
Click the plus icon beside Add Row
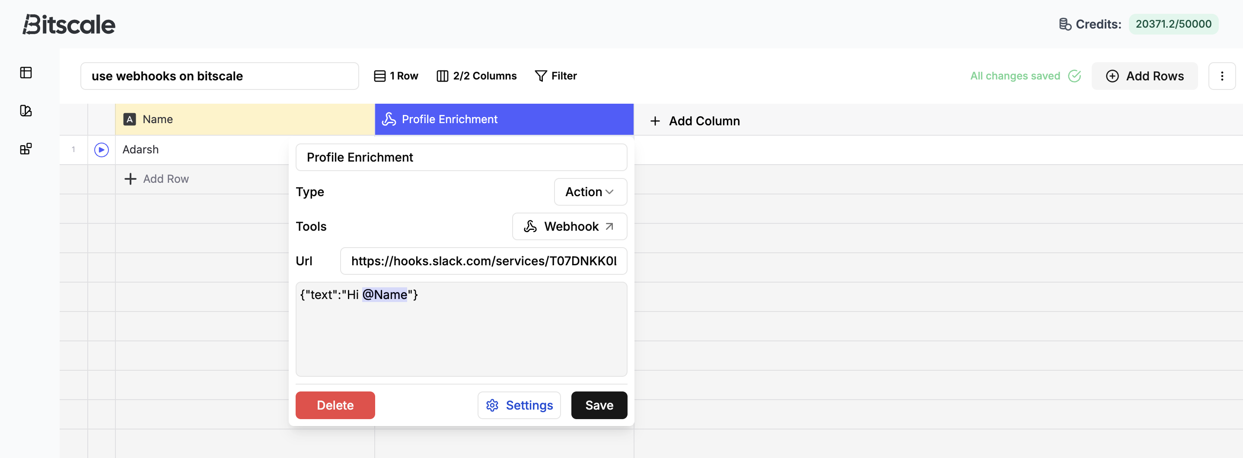click(130, 179)
